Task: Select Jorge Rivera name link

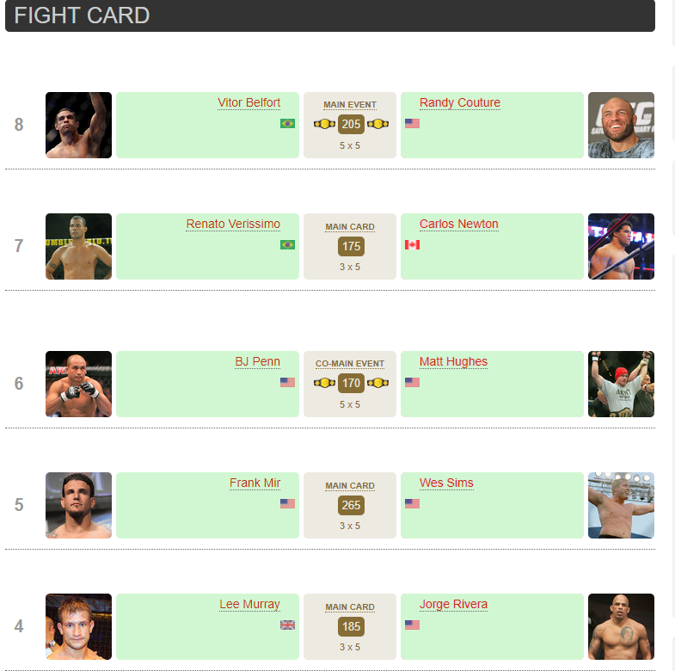Action: 453,605
